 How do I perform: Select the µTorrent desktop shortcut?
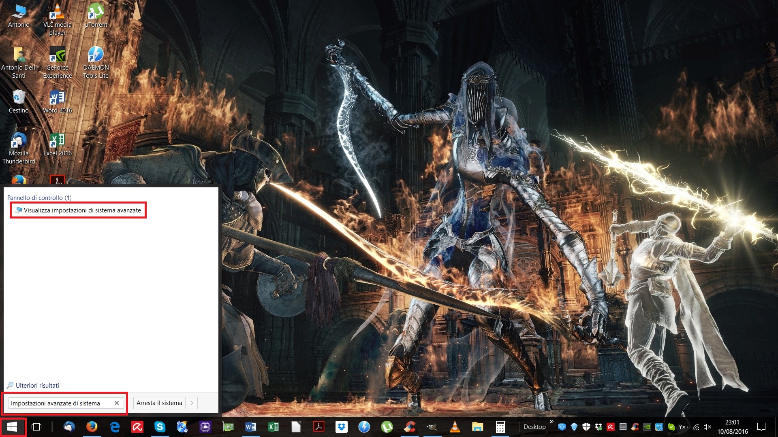96,16
